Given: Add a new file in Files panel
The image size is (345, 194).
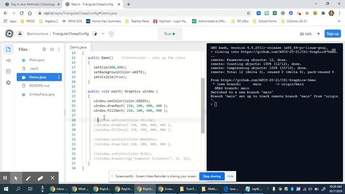Looking at the screenshot, I should [x=44, y=49].
